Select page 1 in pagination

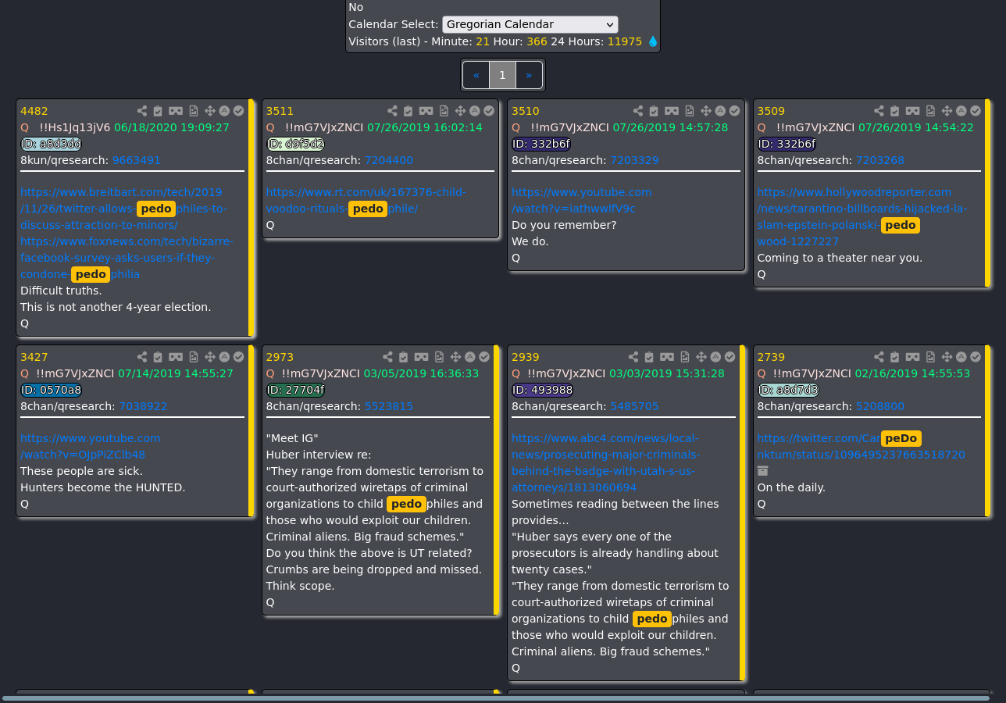click(x=503, y=75)
